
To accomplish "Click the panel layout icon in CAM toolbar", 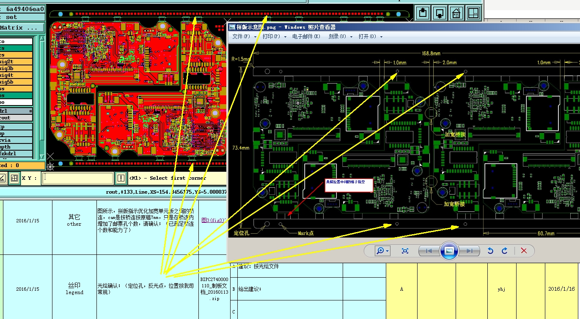I will coord(474,13).
